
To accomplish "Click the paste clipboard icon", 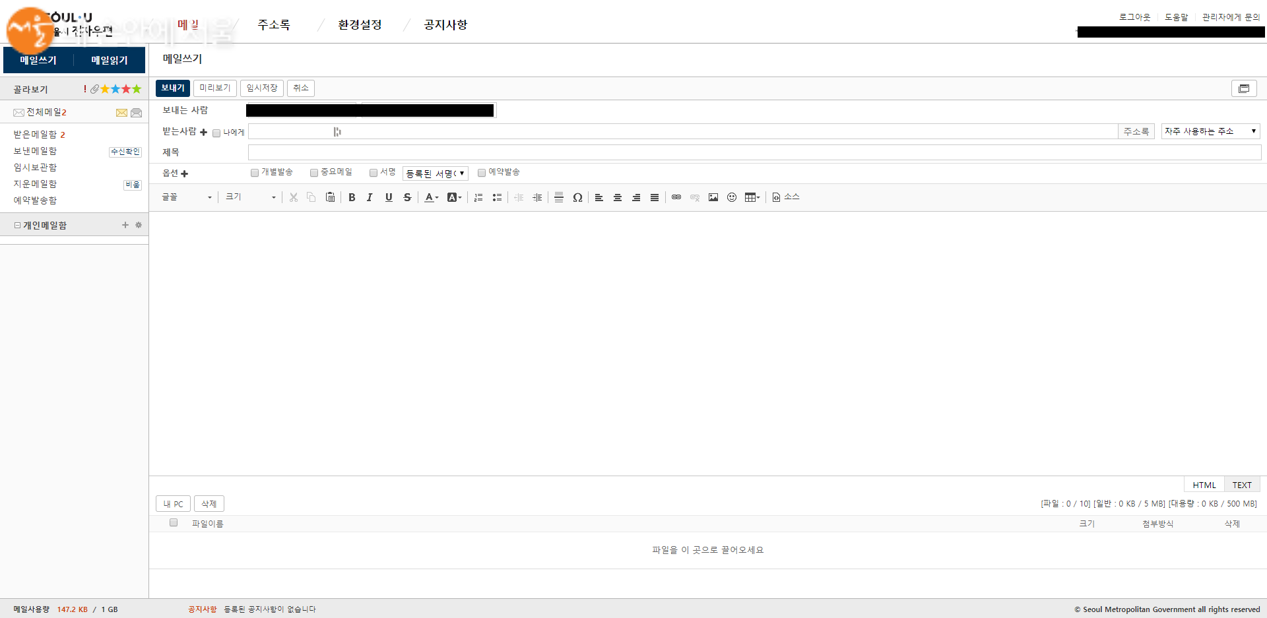I will (330, 197).
